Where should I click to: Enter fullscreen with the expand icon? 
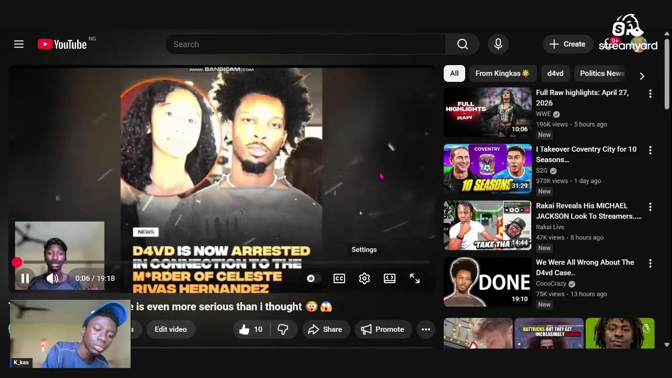tap(415, 278)
